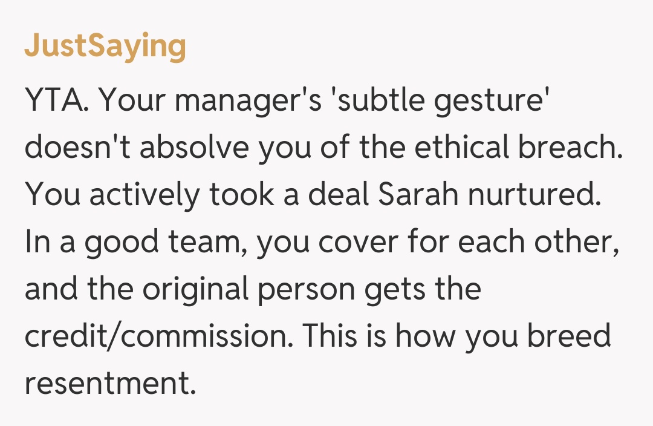Click the word 'resentment' on last line
This screenshot has height=426, width=653.
point(110,384)
